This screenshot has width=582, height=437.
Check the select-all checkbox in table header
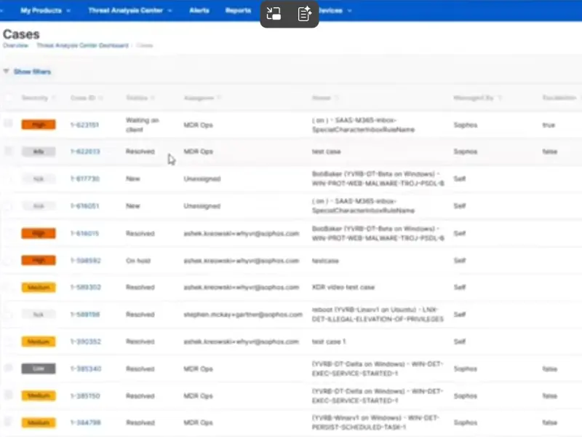point(9,98)
